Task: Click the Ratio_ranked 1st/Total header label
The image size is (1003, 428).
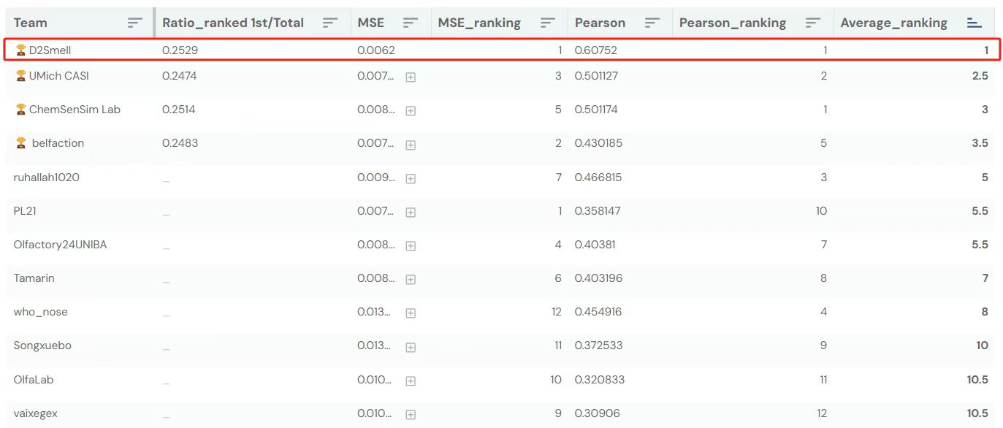Action: [x=232, y=23]
